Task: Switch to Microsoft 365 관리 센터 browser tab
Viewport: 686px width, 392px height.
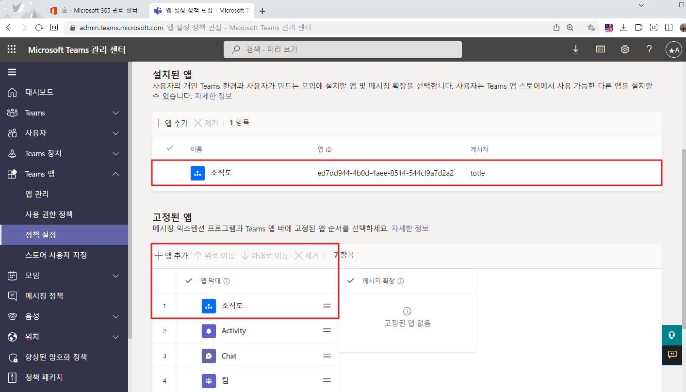Action: (94, 10)
